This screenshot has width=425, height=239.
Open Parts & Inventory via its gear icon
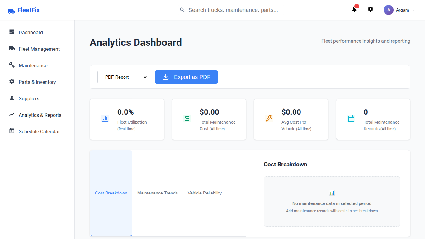[12, 82]
